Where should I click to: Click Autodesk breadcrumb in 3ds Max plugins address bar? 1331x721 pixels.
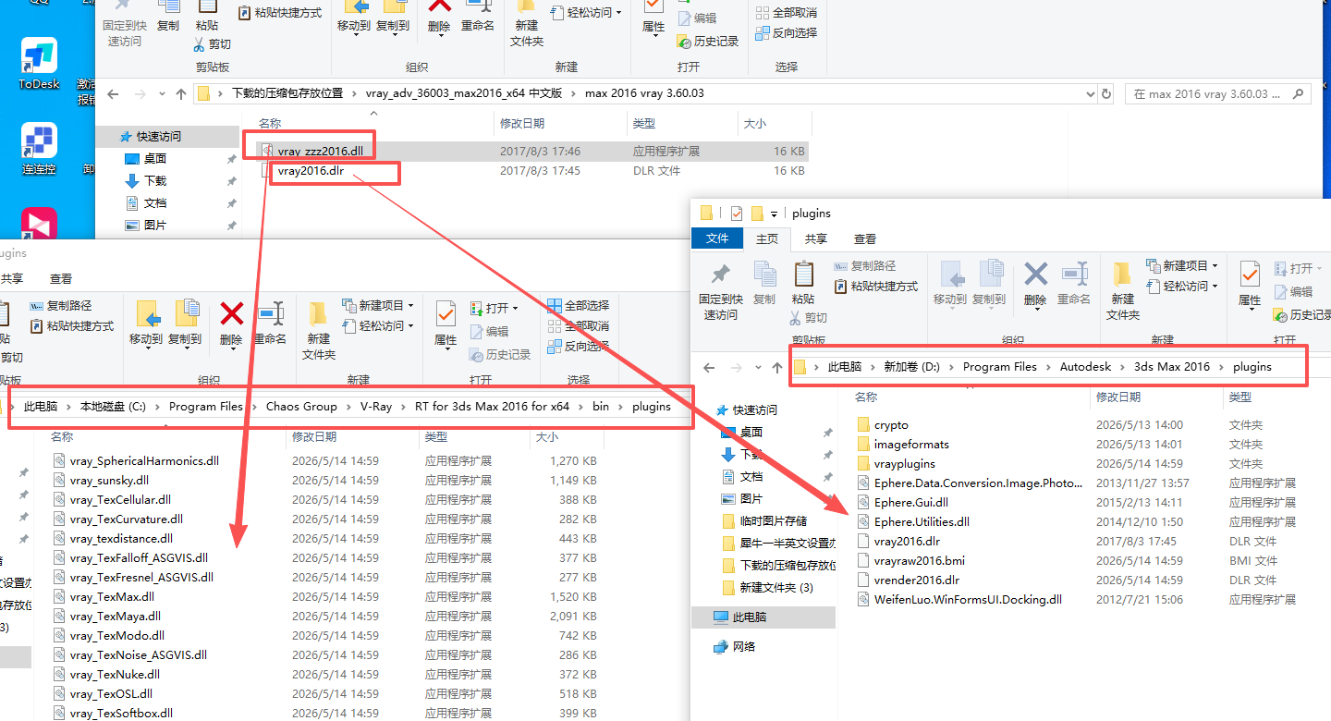point(1085,367)
